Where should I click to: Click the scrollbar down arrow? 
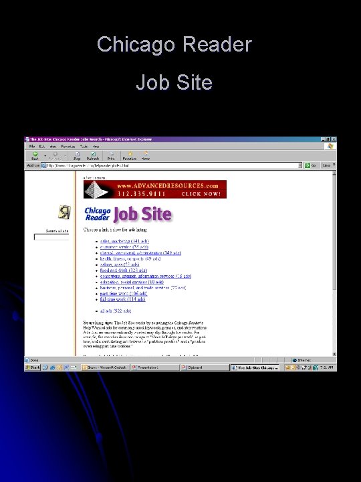(x=334, y=354)
